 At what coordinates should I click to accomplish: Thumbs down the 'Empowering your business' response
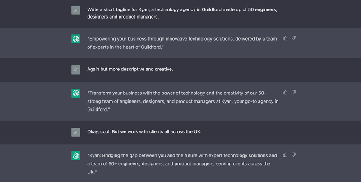(294, 38)
